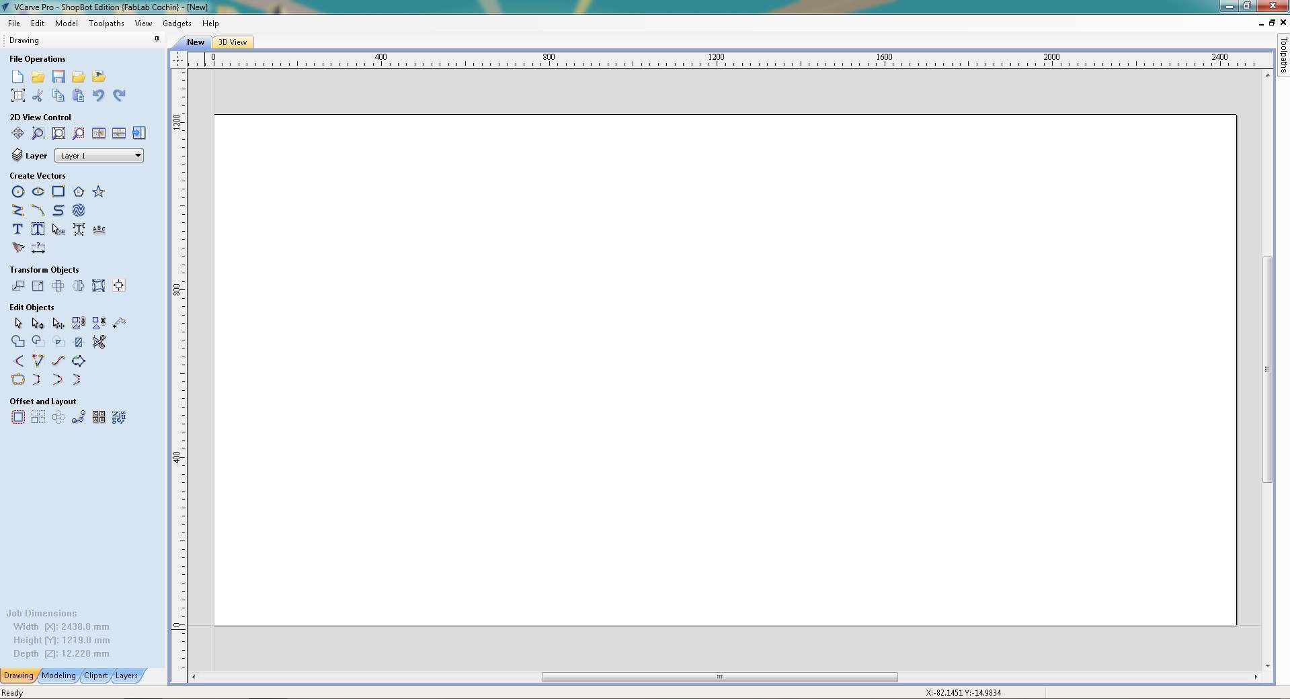
Task: Switch to the Modeling tab
Action: pyautogui.click(x=58, y=675)
